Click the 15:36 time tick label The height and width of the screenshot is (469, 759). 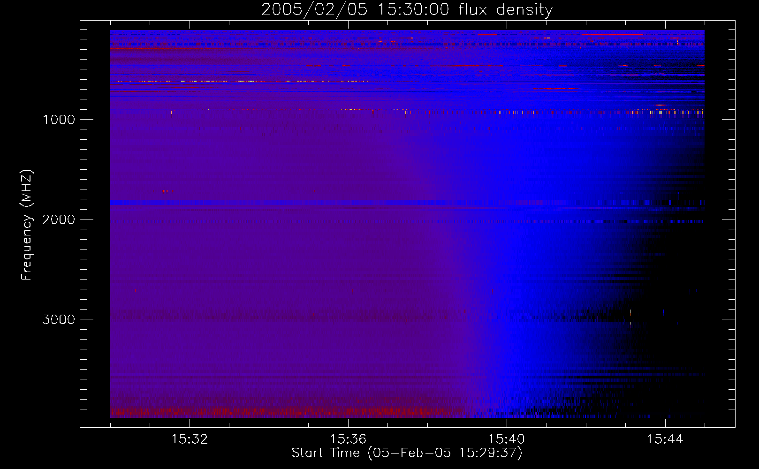click(x=348, y=439)
